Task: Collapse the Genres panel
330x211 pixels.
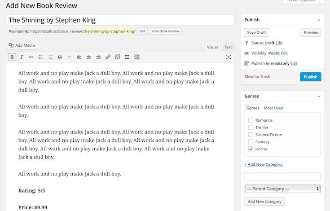Action: [319, 96]
